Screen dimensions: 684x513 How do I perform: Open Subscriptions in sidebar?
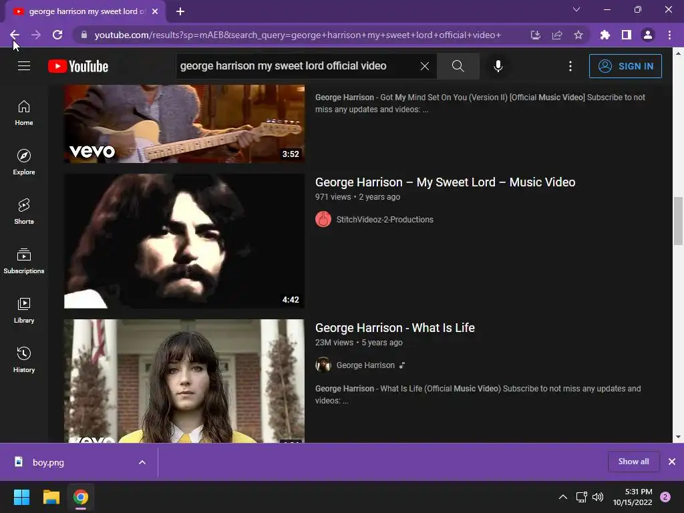pyautogui.click(x=24, y=261)
